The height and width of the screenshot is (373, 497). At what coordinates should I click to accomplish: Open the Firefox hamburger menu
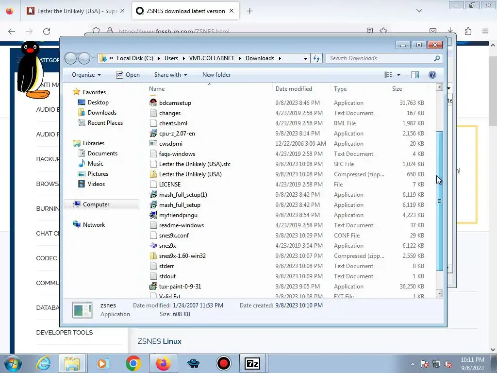[x=485, y=31]
